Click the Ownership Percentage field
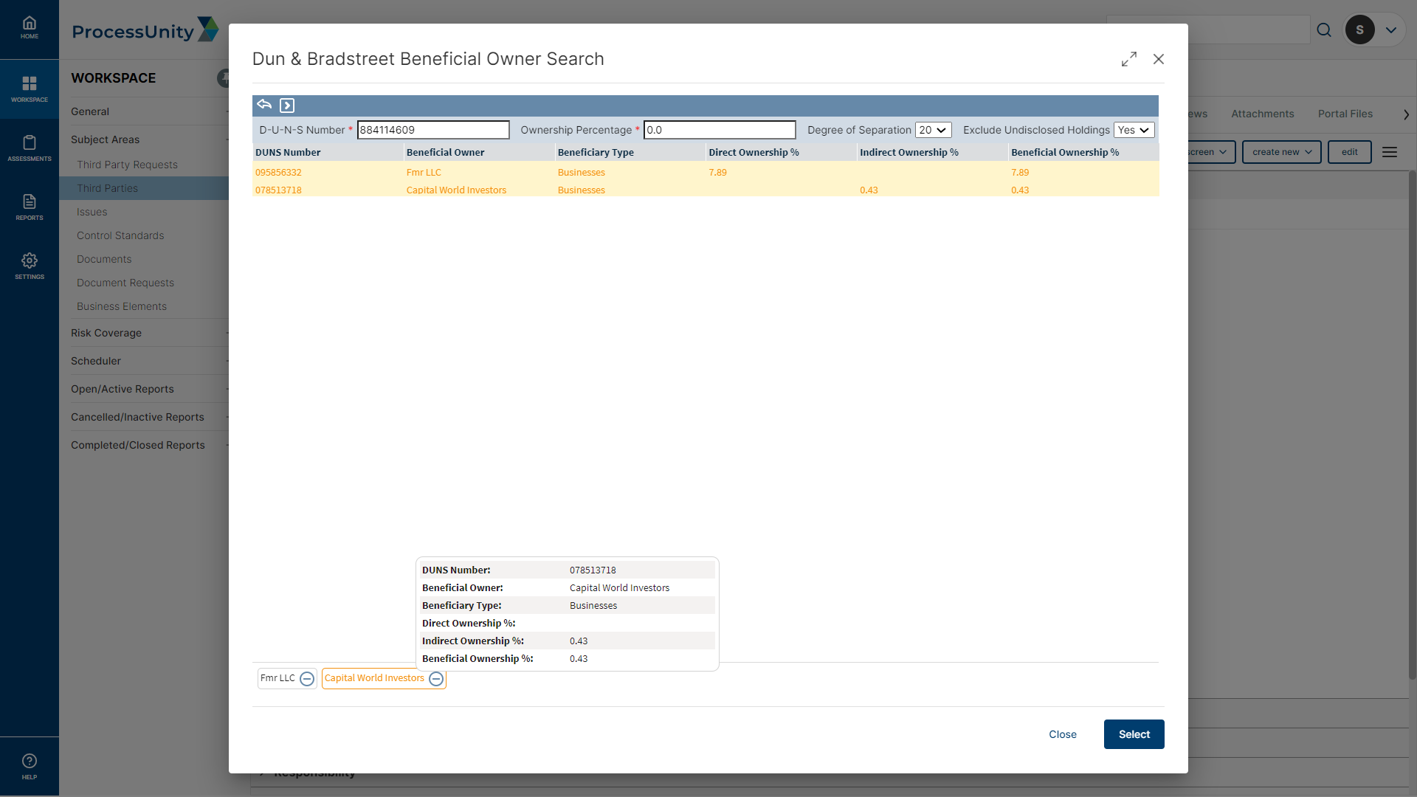This screenshot has width=1417, height=797. tap(720, 130)
